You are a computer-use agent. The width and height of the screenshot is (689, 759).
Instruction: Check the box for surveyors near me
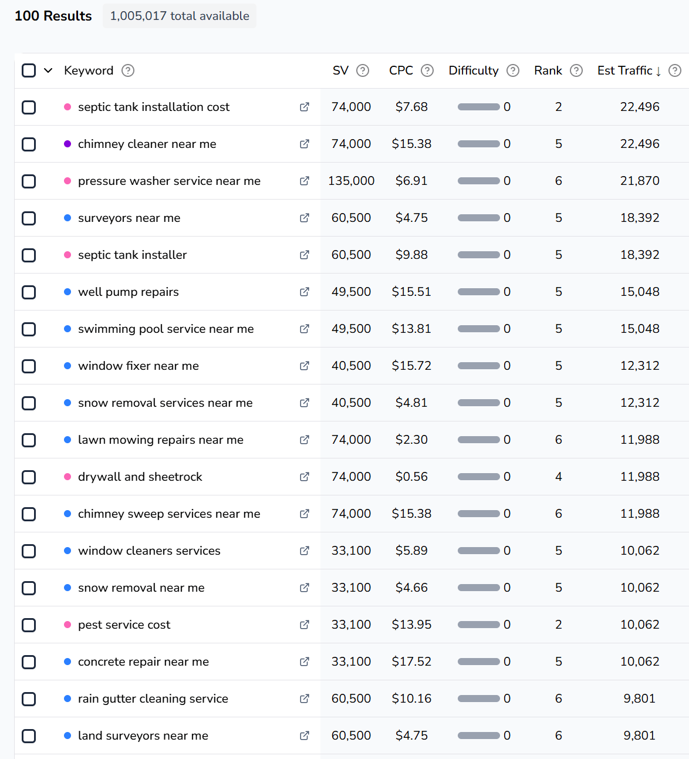[29, 218]
